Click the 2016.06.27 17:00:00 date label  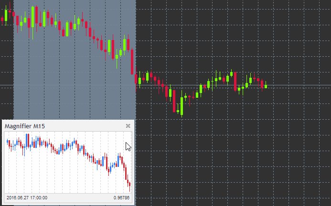pos(26,197)
